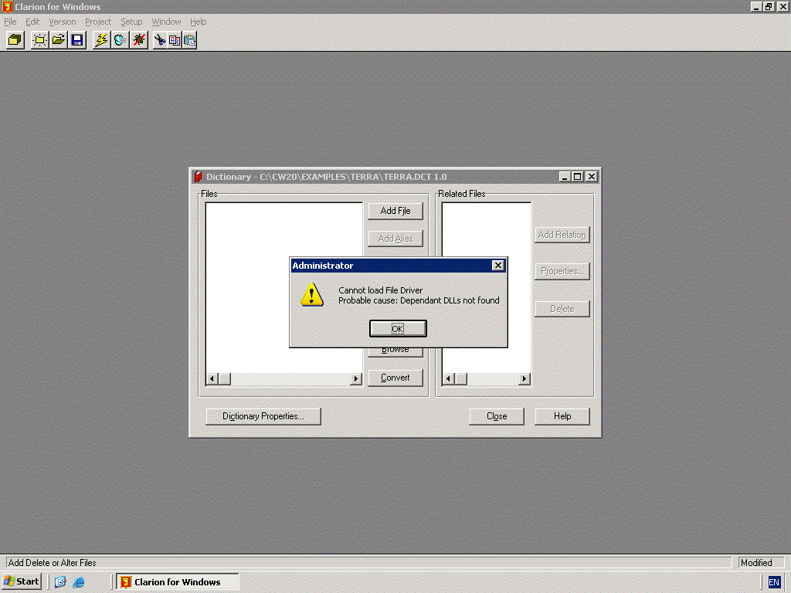Open the Version menu
The height and width of the screenshot is (593, 791).
pos(63,22)
